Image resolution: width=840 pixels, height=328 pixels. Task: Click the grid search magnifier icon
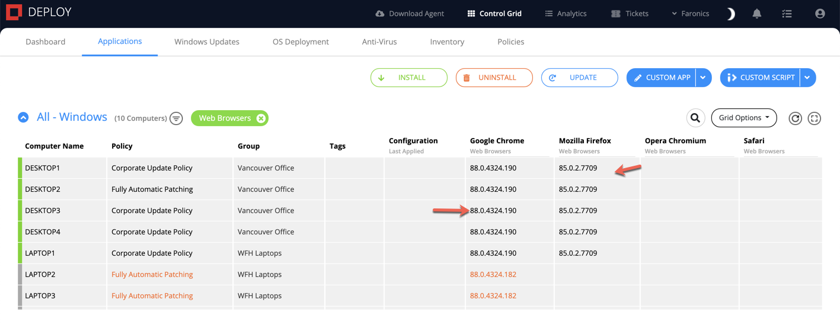coord(695,118)
